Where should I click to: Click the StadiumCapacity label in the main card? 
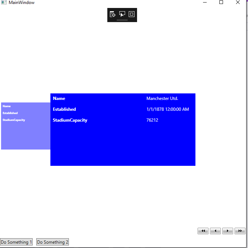click(x=70, y=120)
